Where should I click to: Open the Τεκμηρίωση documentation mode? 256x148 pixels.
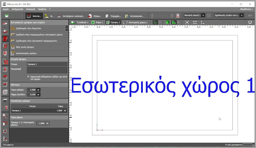pyautogui.click(x=113, y=16)
